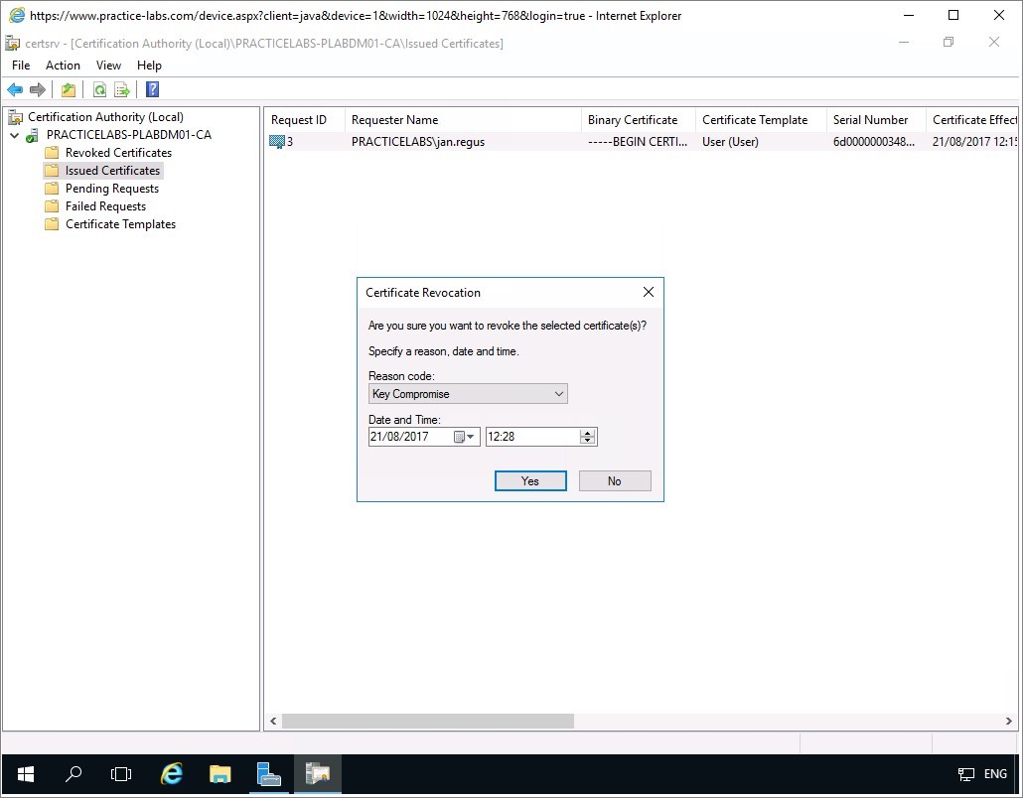Sort by Certificate Template column header

pos(761,120)
